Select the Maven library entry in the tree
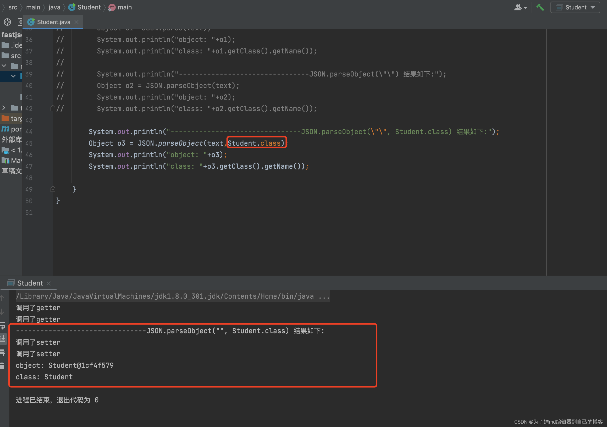This screenshot has width=607, height=427. (x=11, y=161)
